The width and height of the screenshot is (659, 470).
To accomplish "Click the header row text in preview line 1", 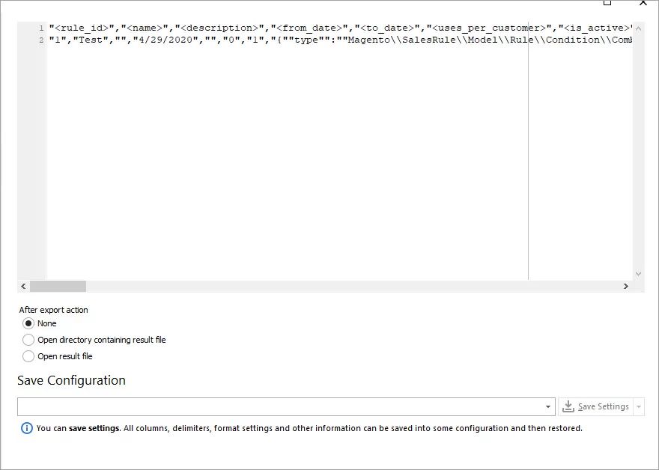I will pyautogui.click(x=341, y=28).
